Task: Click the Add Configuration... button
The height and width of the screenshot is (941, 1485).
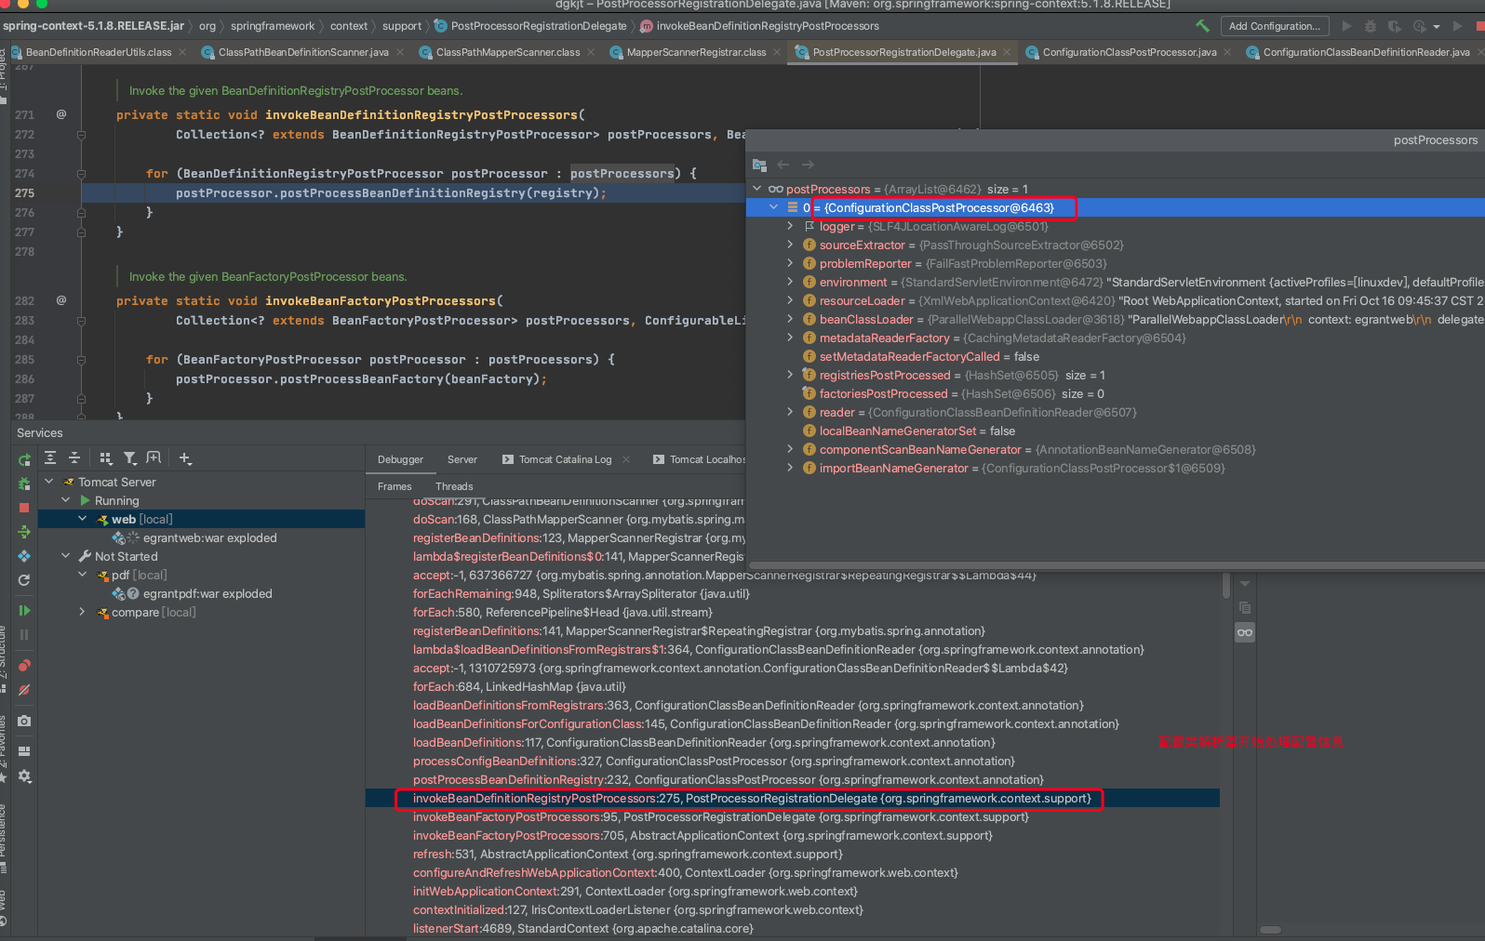Action: pos(1274,26)
